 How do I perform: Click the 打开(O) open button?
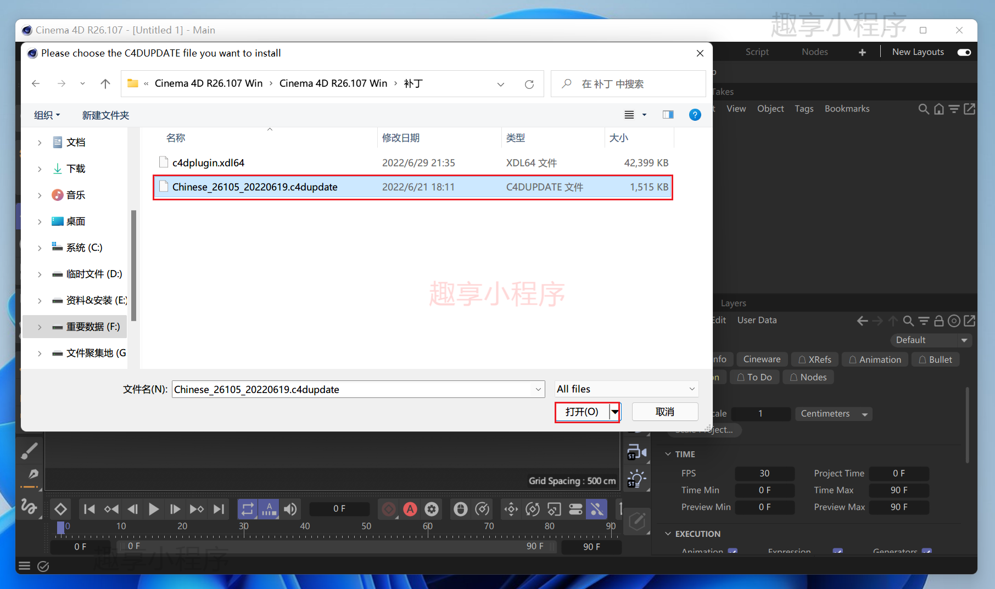click(582, 412)
